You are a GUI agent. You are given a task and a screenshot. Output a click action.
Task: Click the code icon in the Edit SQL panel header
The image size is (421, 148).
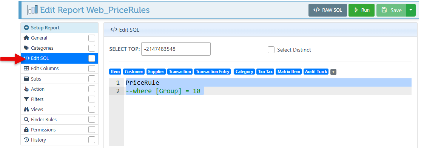[x=114, y=30]
